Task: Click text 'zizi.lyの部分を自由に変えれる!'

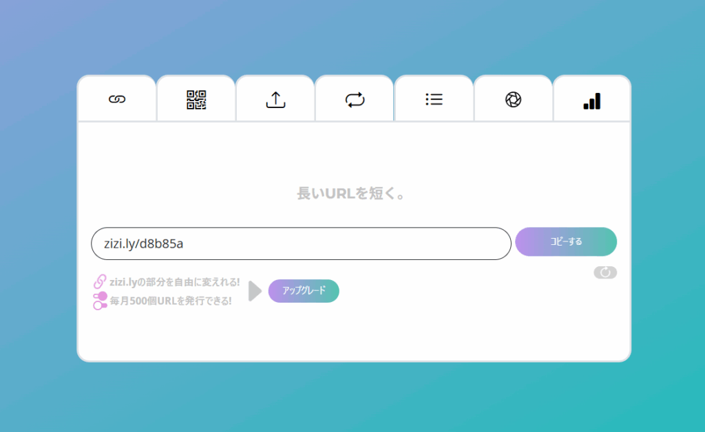Action: (x=175, y=282)
